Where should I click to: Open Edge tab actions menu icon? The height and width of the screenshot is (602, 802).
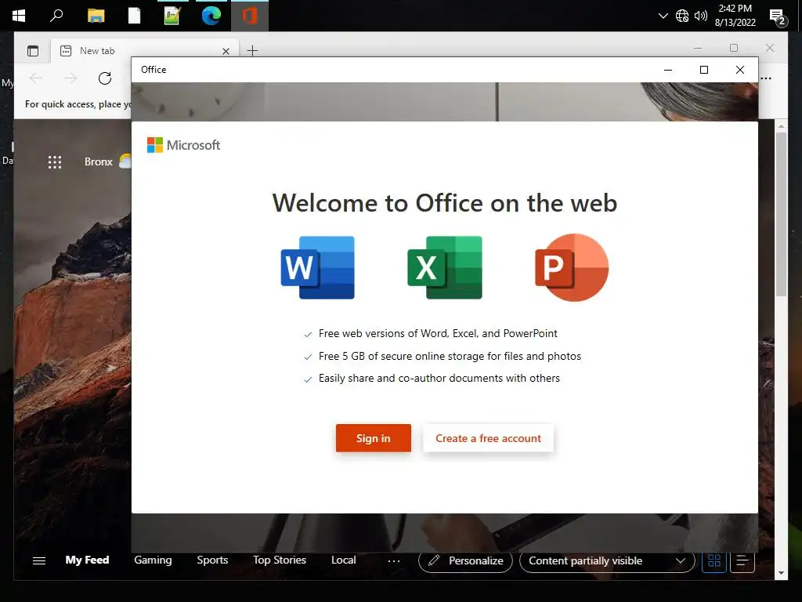pyautogui.click(x=33, y=51)
